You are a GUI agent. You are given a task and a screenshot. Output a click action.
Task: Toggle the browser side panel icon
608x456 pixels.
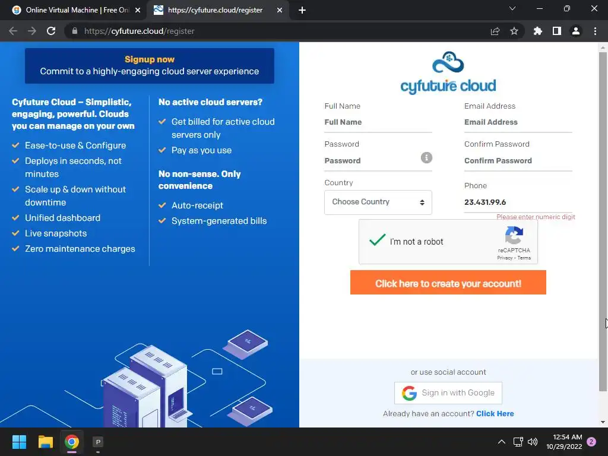pyautogui.click(x=557, y=31)
